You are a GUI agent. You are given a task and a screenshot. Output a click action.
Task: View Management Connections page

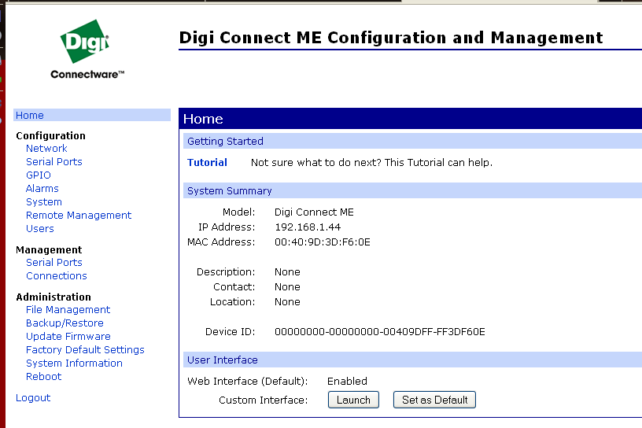pos(57,276)
